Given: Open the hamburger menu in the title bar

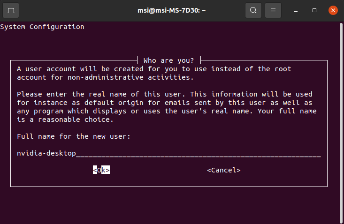Looking at the screenshot, I should point(273,10).
